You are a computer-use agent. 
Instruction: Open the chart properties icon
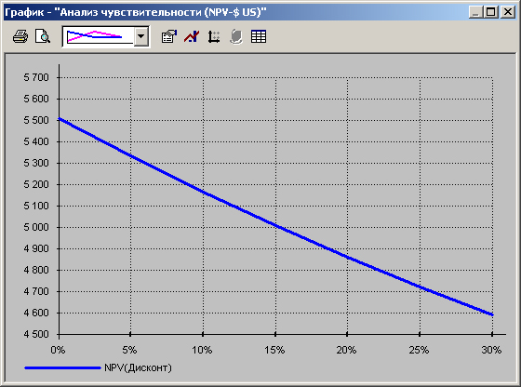tap(168, 36)
